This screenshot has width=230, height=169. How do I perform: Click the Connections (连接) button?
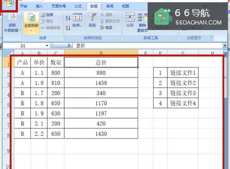(x=47, y=15)
